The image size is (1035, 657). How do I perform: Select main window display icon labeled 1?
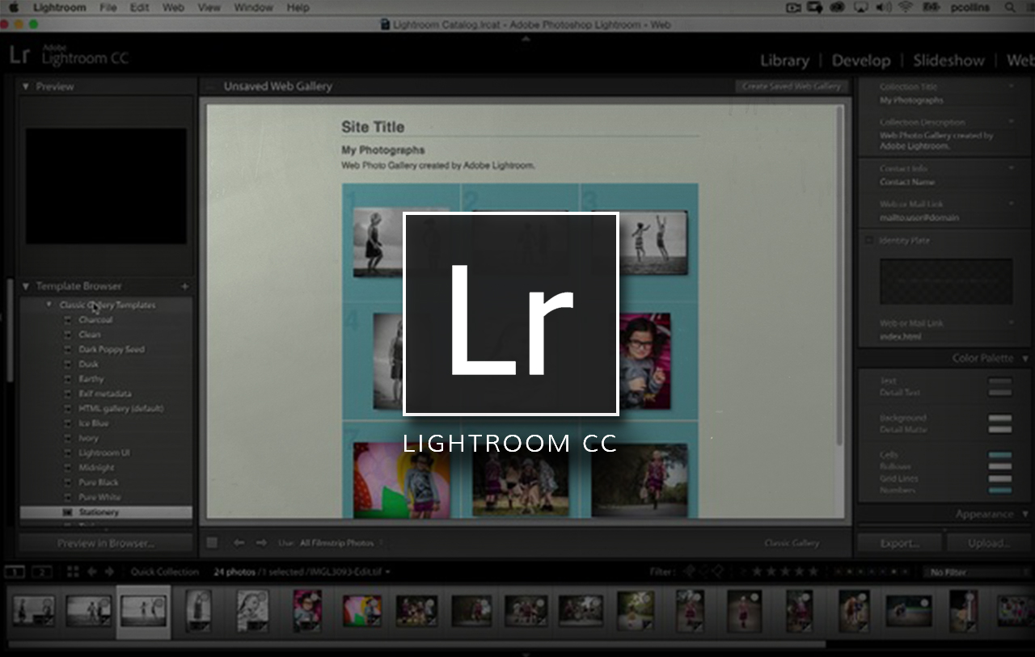(15, 572)
